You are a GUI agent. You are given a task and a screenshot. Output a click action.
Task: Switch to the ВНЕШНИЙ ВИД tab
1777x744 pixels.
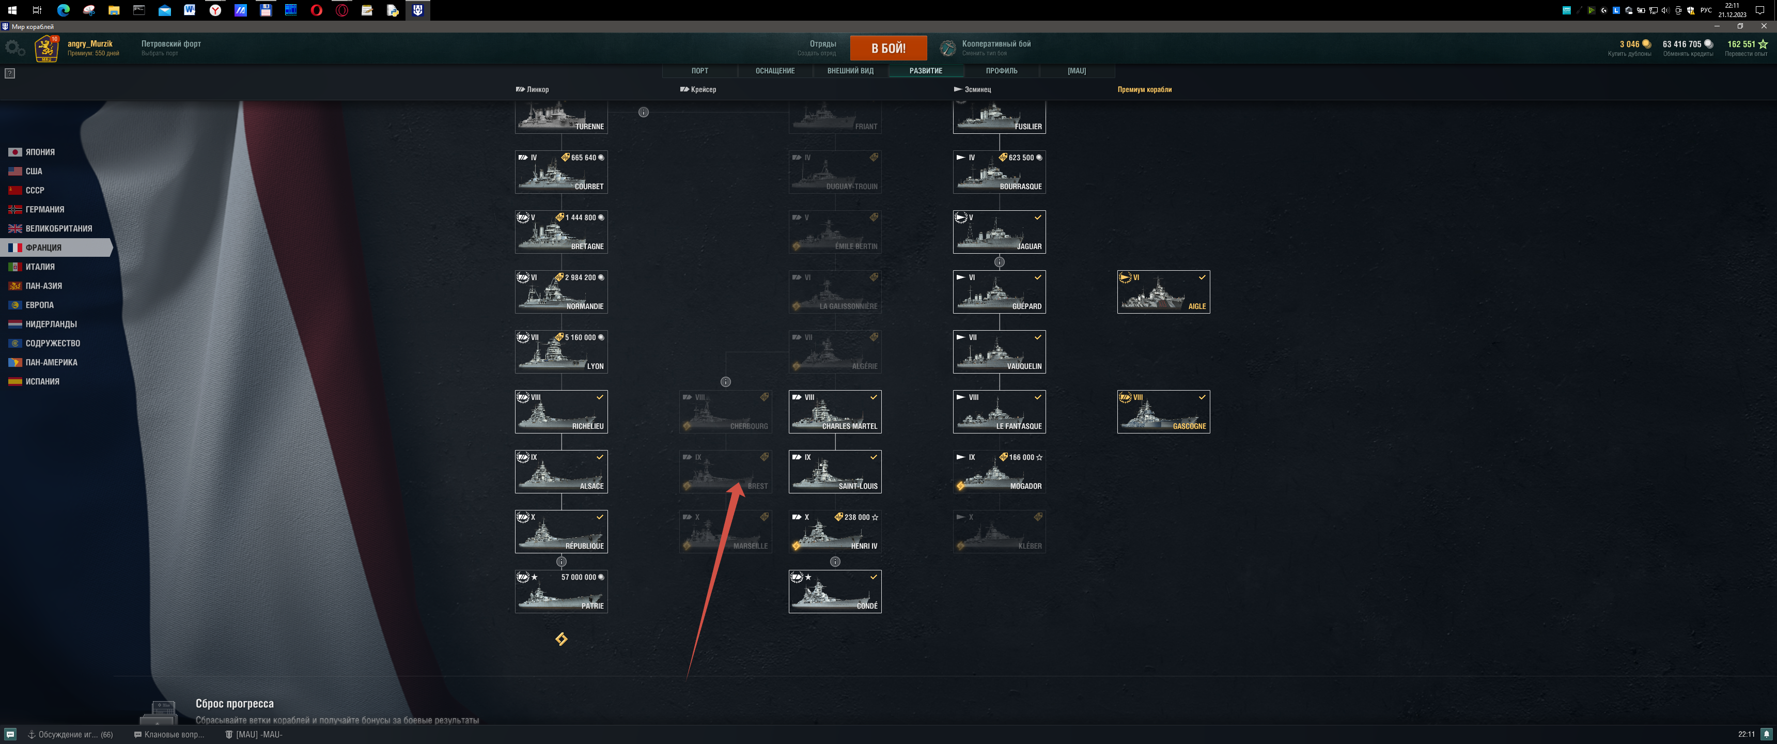click(x=850, y=70)
